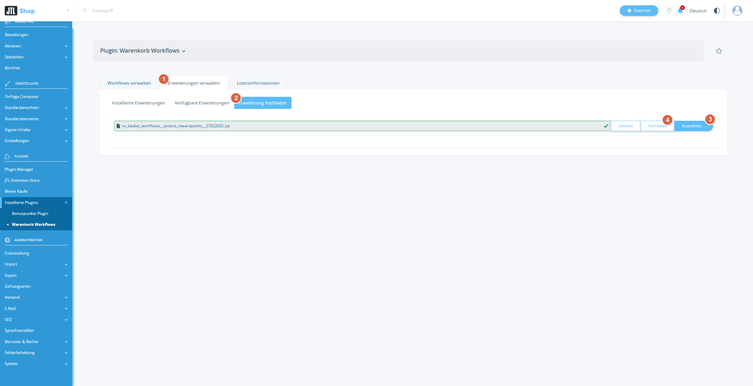
Task: Click the JTL Shop logo
Action: (x=20, y=11)
